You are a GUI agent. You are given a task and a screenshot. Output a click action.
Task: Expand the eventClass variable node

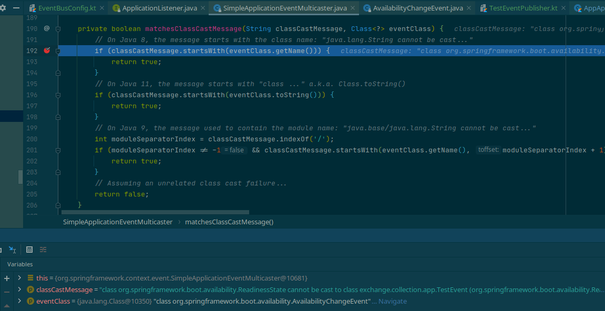point(19,301)
